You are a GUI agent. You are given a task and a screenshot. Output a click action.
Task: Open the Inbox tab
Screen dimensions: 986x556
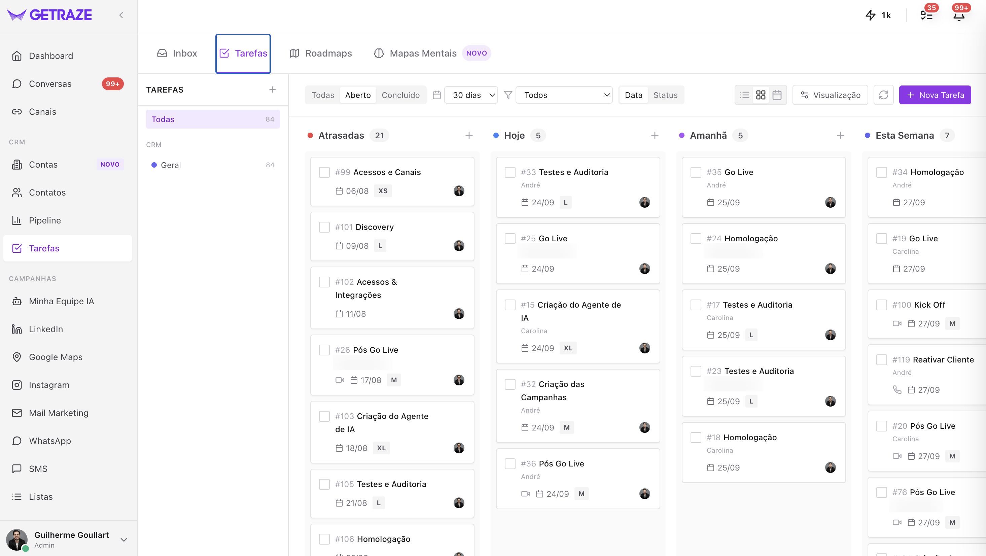point(177,53)
